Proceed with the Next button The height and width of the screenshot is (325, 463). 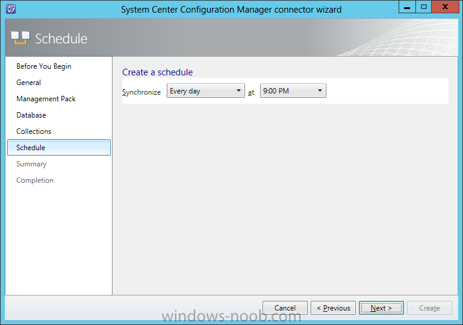[381, 308]
